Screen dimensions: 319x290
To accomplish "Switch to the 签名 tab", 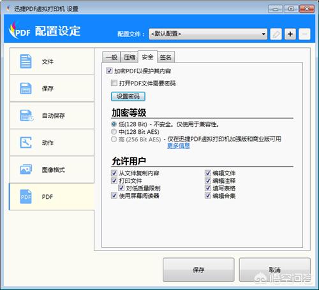I will (166, 57).
